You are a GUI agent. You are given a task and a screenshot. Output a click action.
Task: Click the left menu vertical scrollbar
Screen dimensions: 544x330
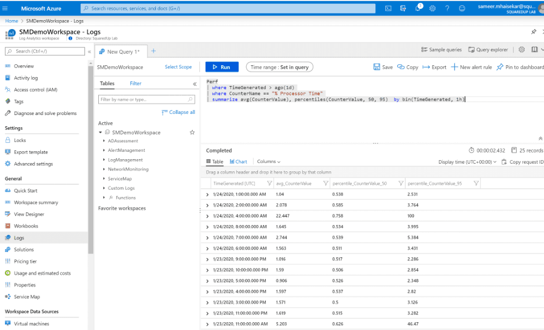tap(90, 160)
